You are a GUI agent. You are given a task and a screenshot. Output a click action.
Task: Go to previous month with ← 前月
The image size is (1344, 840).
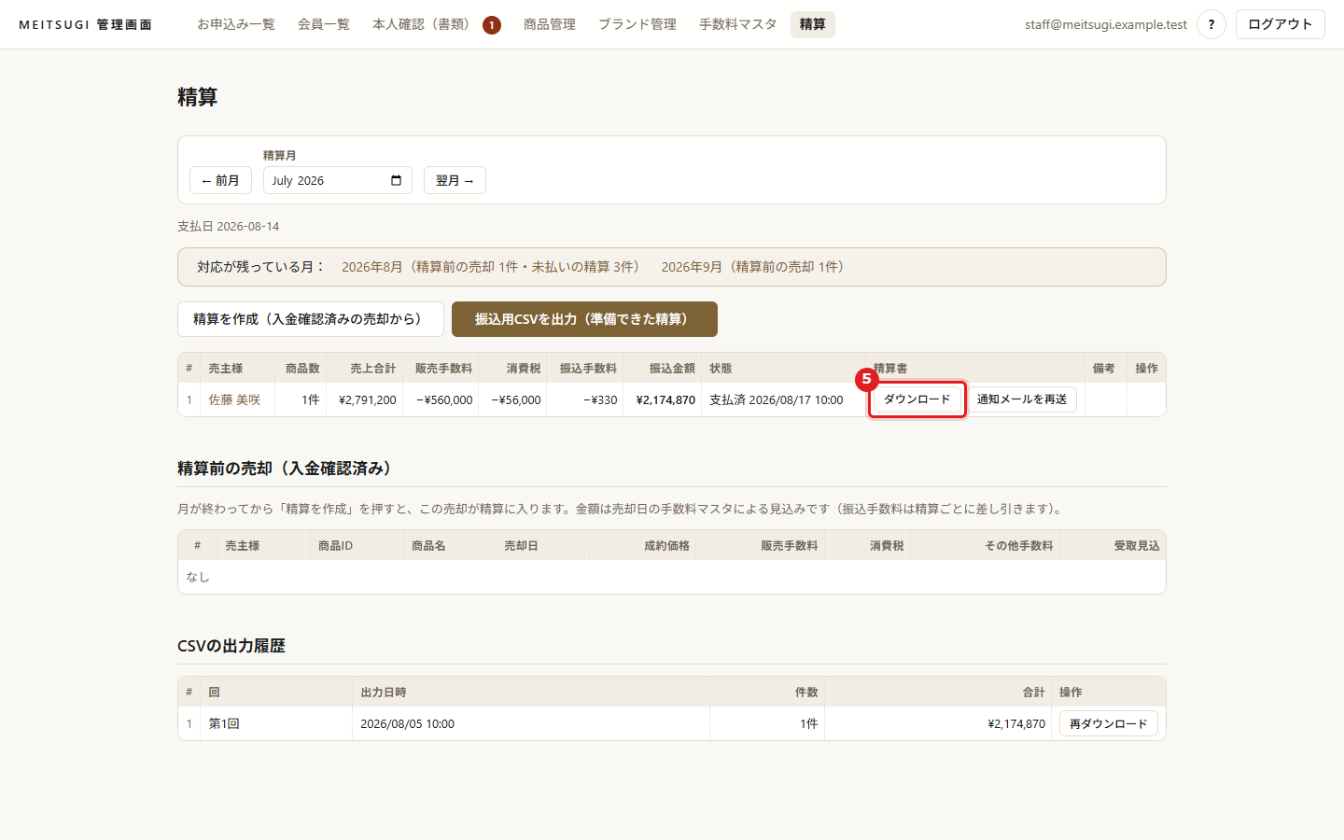click(x=220, y=180)
